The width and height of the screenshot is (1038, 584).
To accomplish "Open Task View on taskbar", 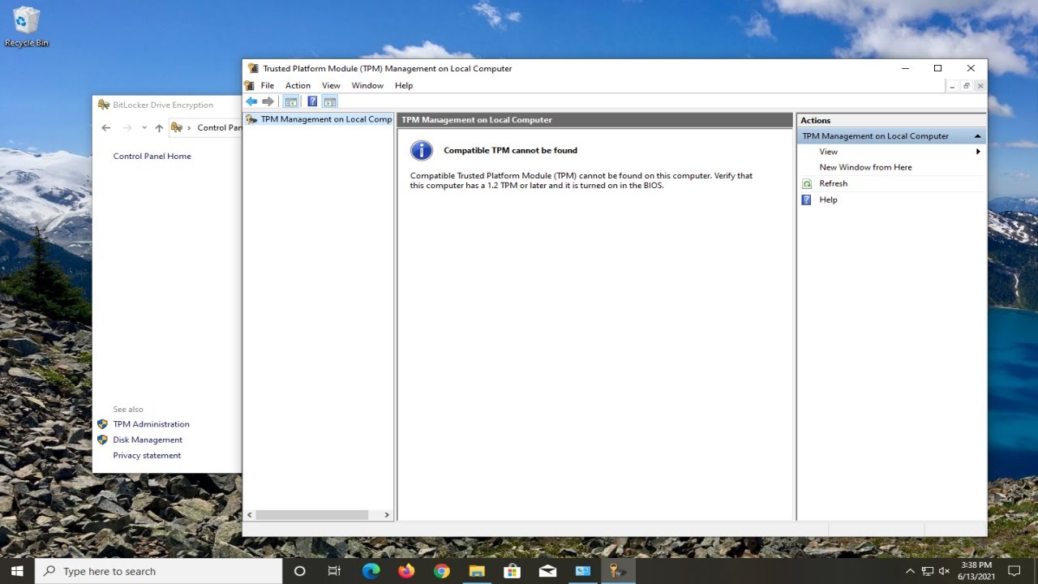I will (334, 571).
